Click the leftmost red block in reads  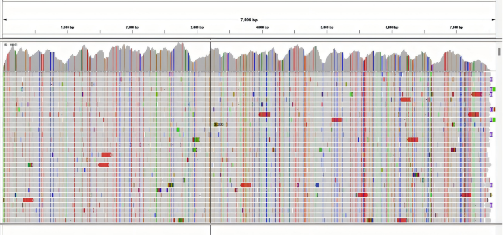coord(28,200)
